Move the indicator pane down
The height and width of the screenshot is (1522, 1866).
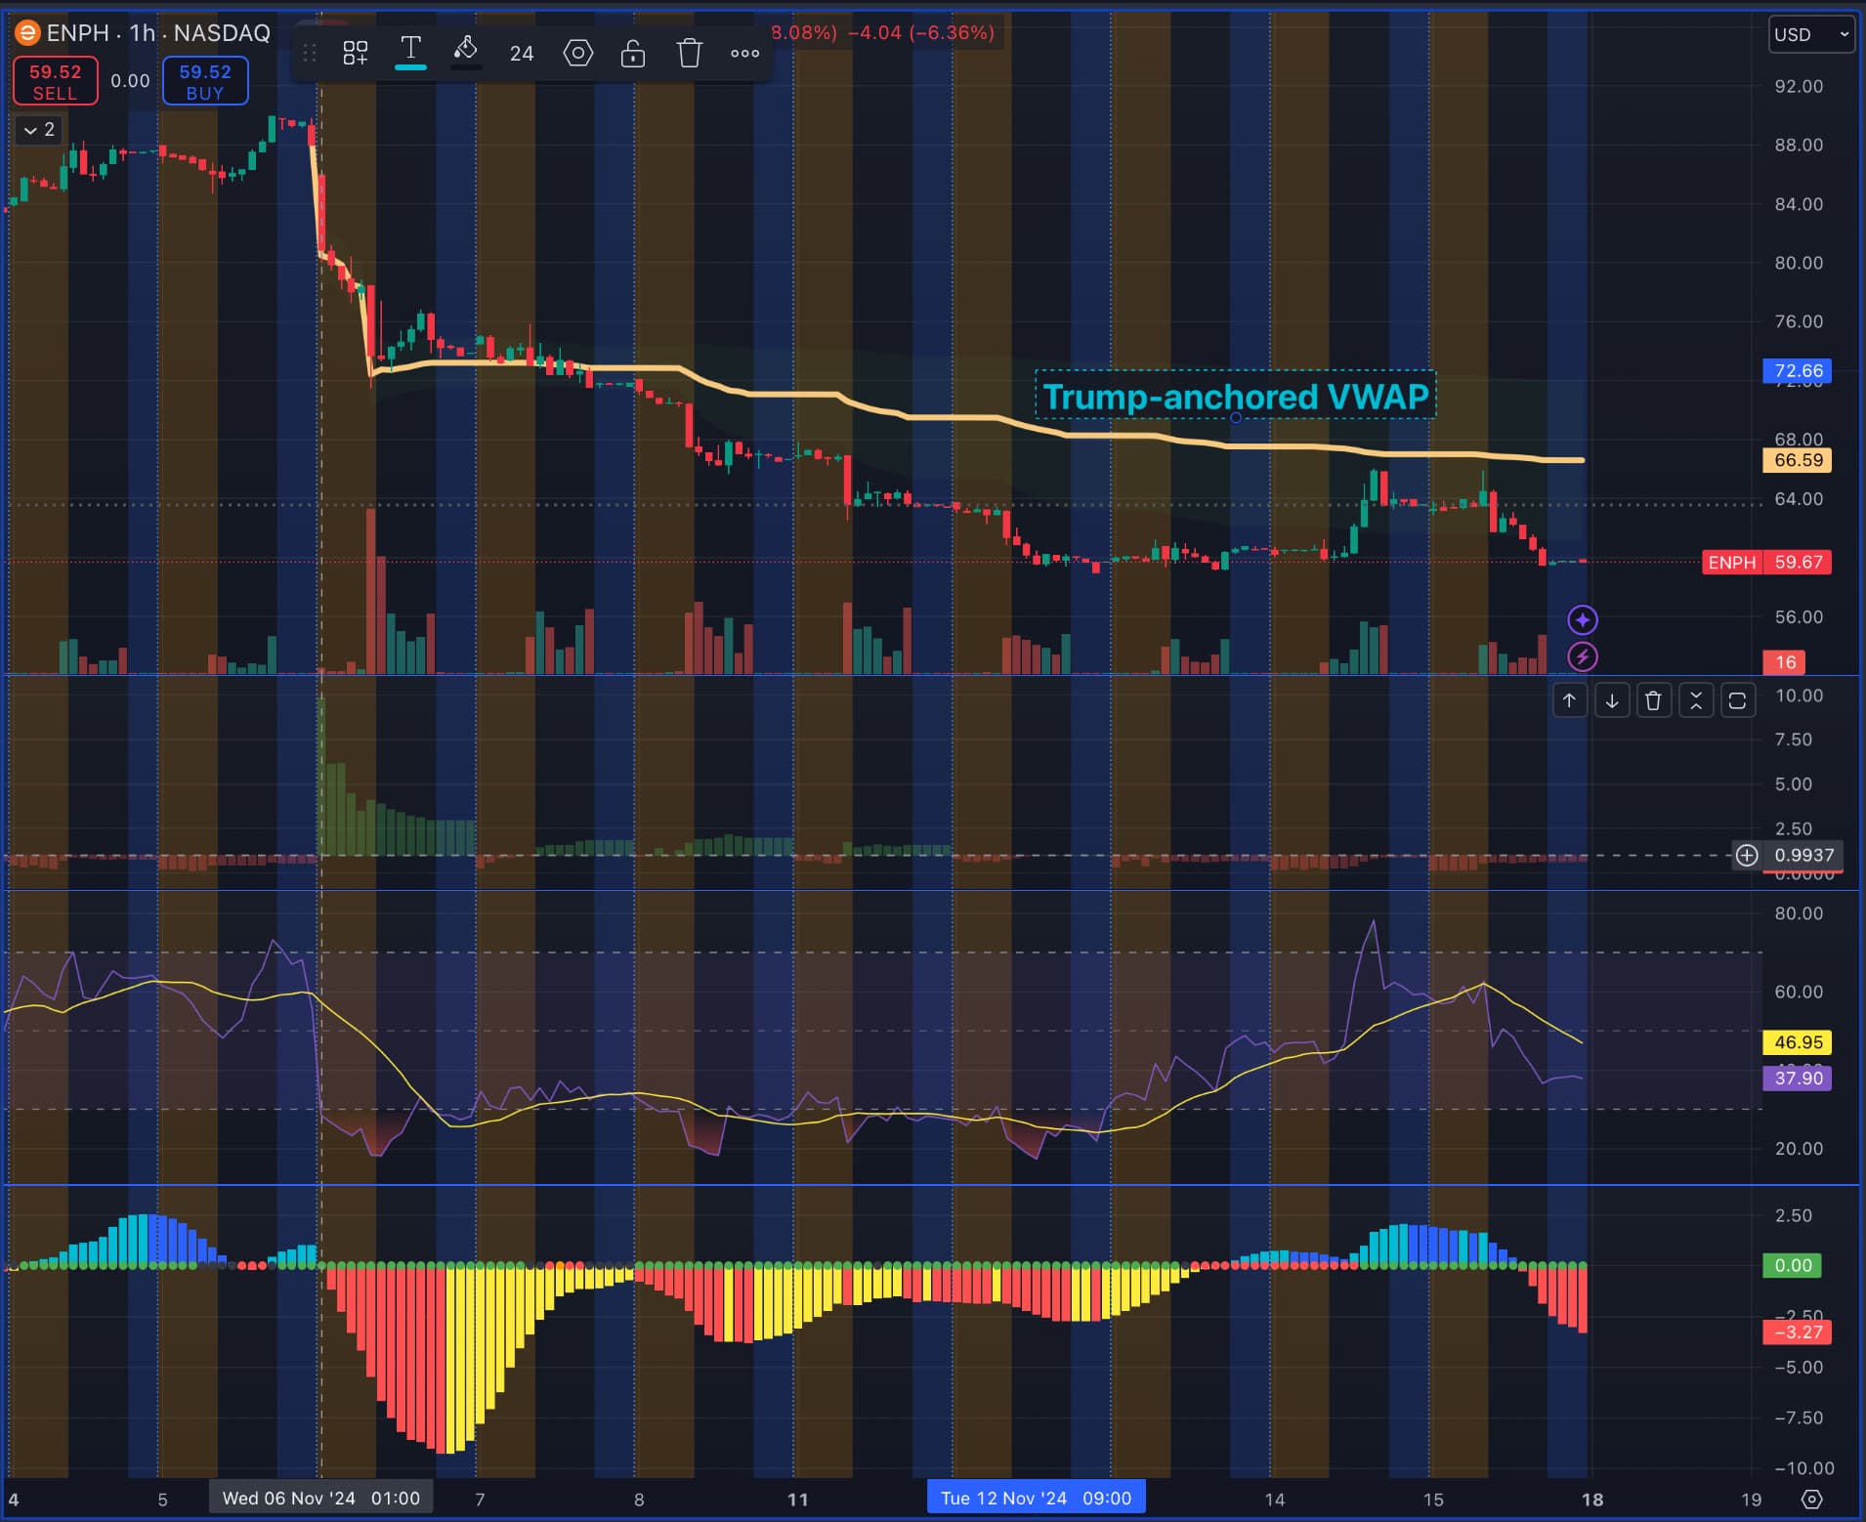coord(1611,700)
